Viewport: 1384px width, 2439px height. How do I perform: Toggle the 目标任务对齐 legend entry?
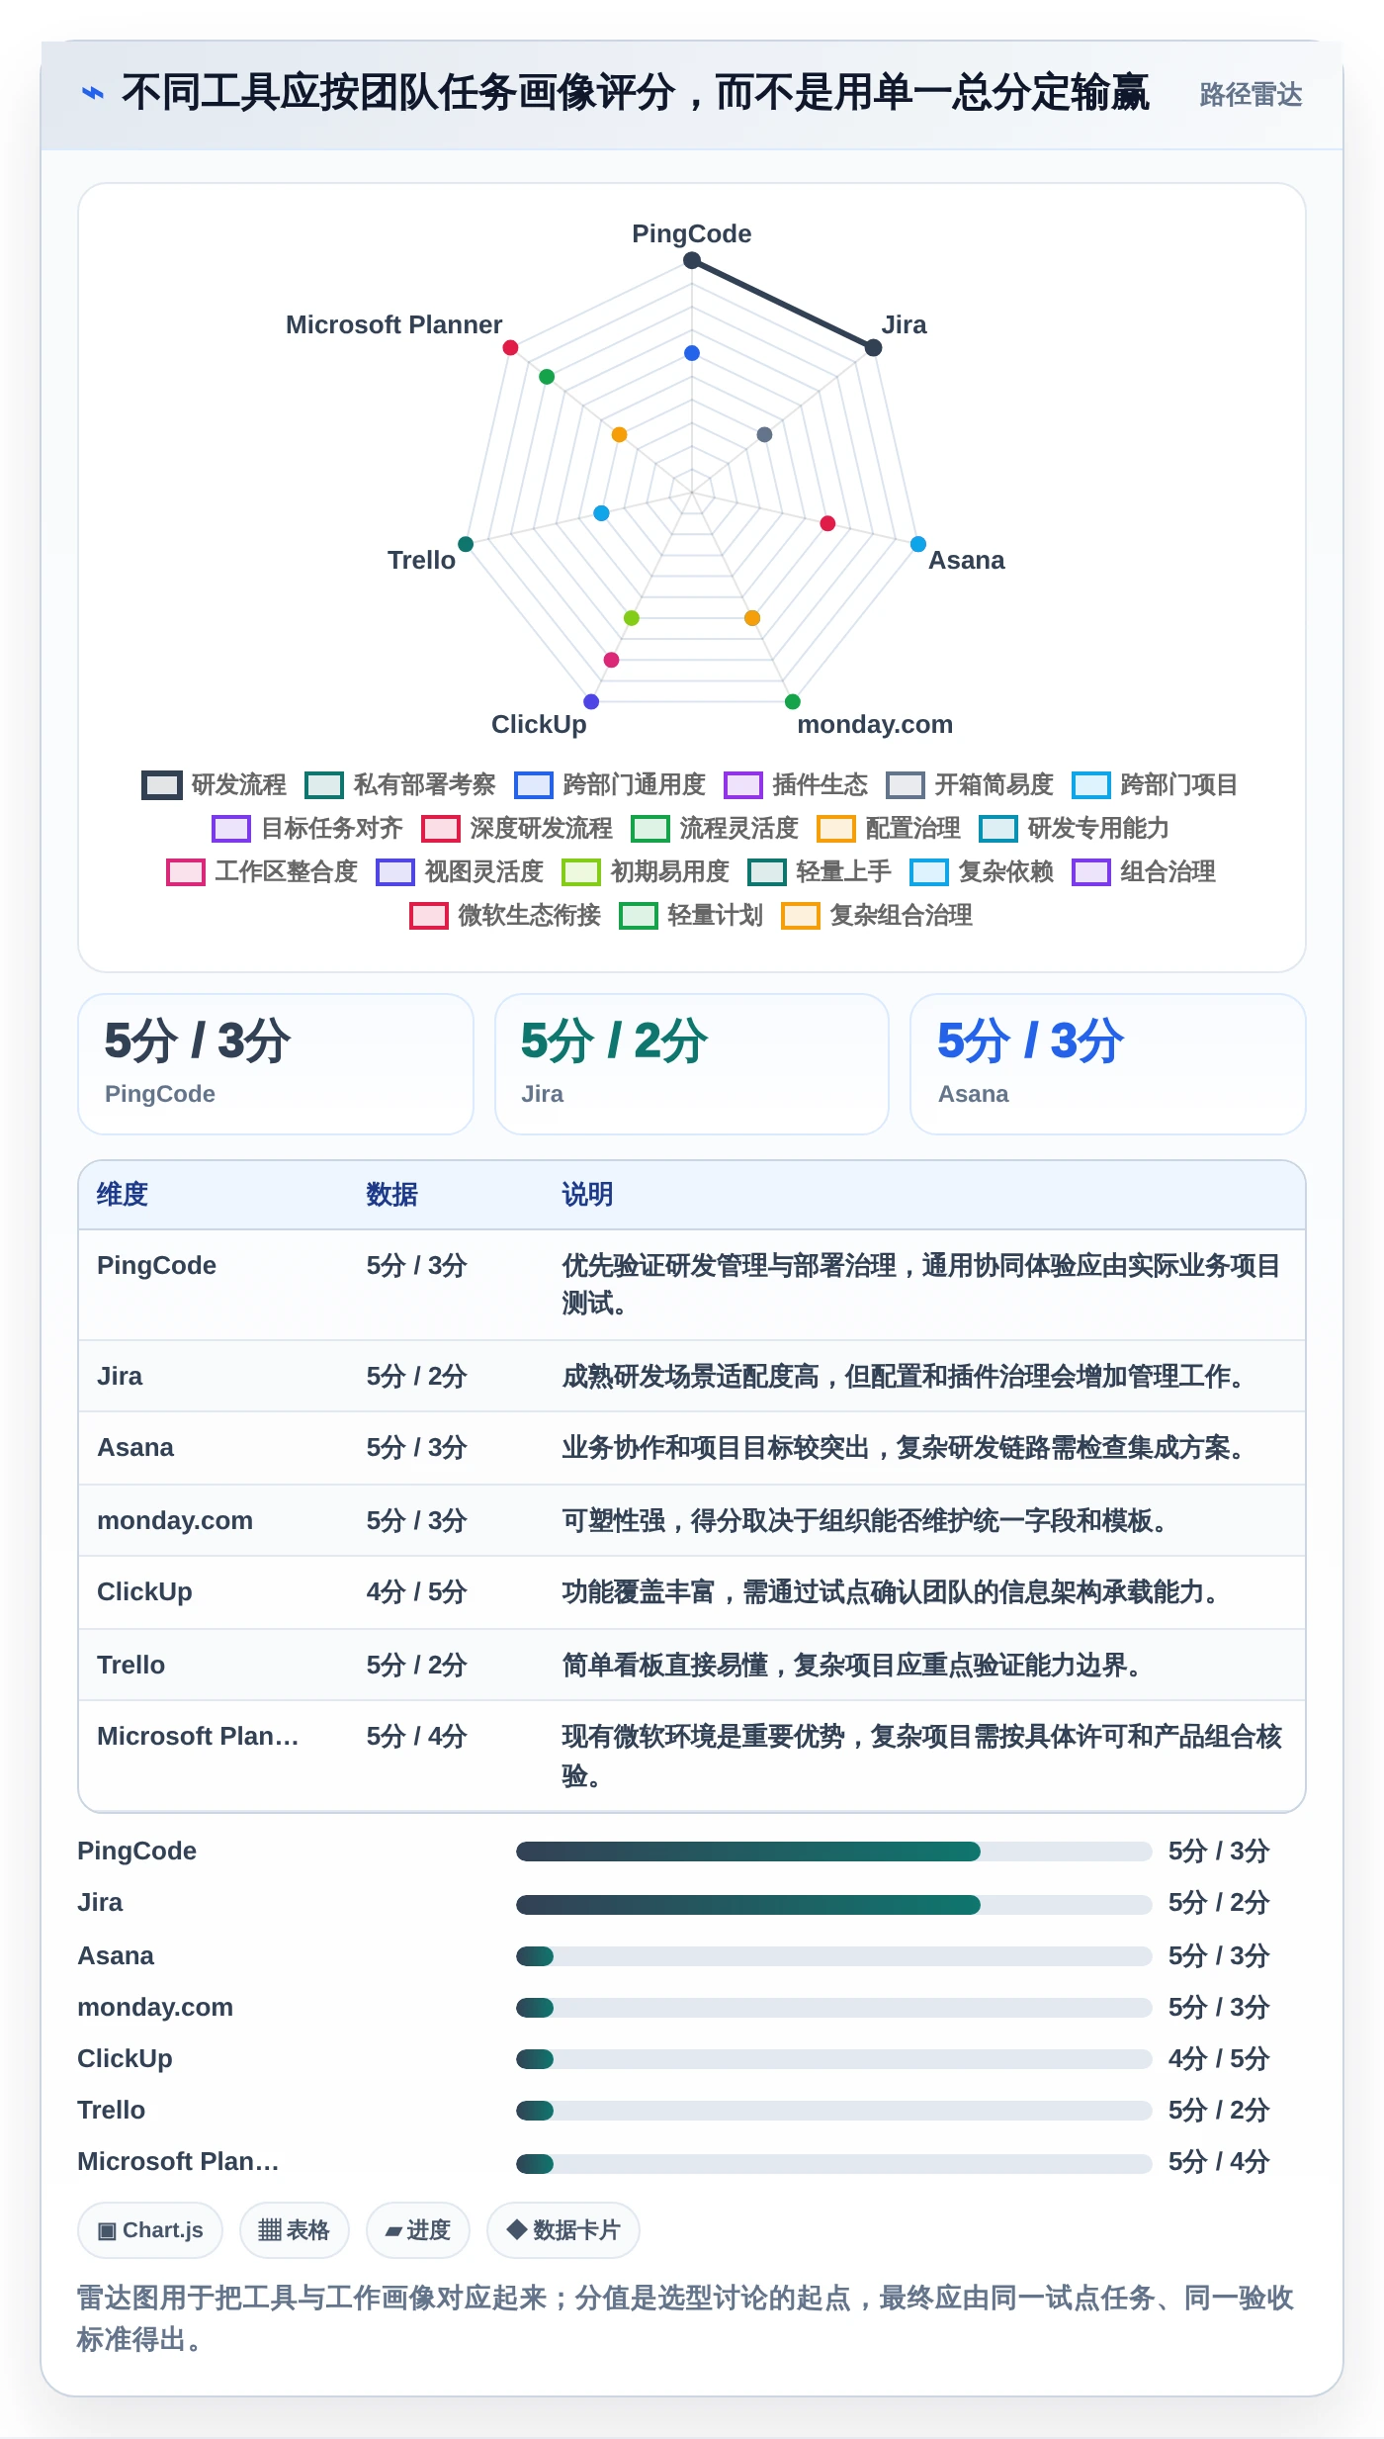(x=307, y=828)
